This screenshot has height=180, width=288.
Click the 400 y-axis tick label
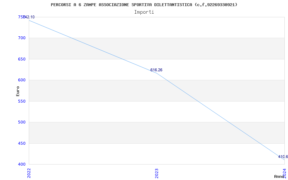[x=21, y=164]
